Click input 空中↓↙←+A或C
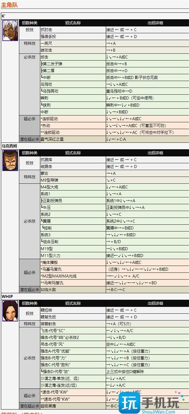Screen dimensions: 189x414 121,344
